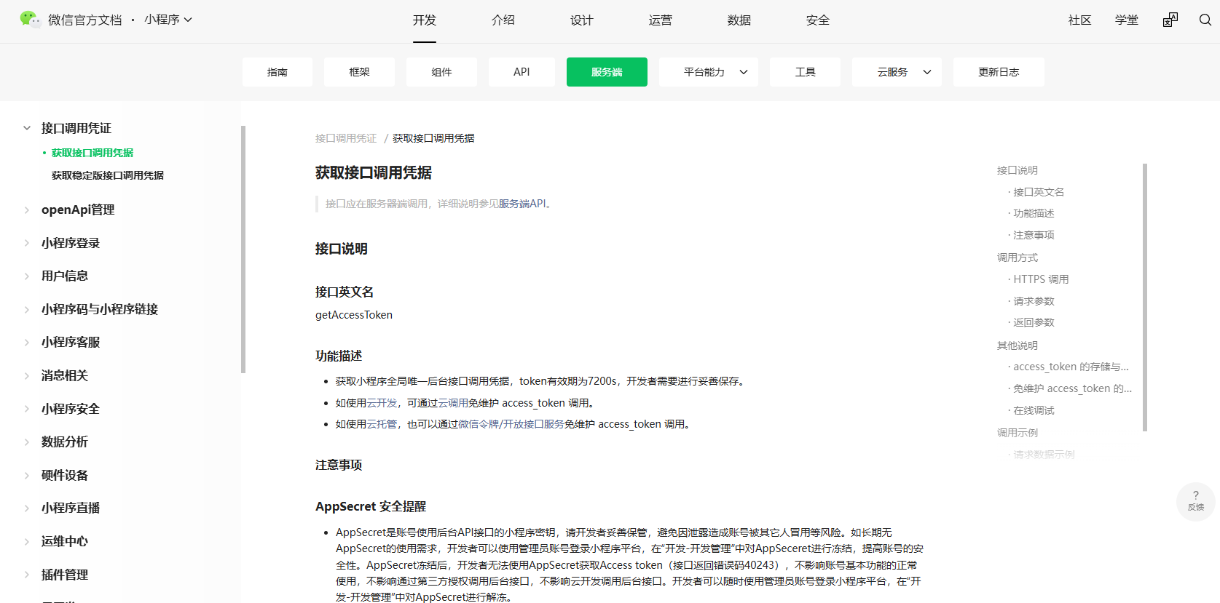1220x603 pixels.
Task: Follow the 云开发 link
Action: [x=382, y=403]
